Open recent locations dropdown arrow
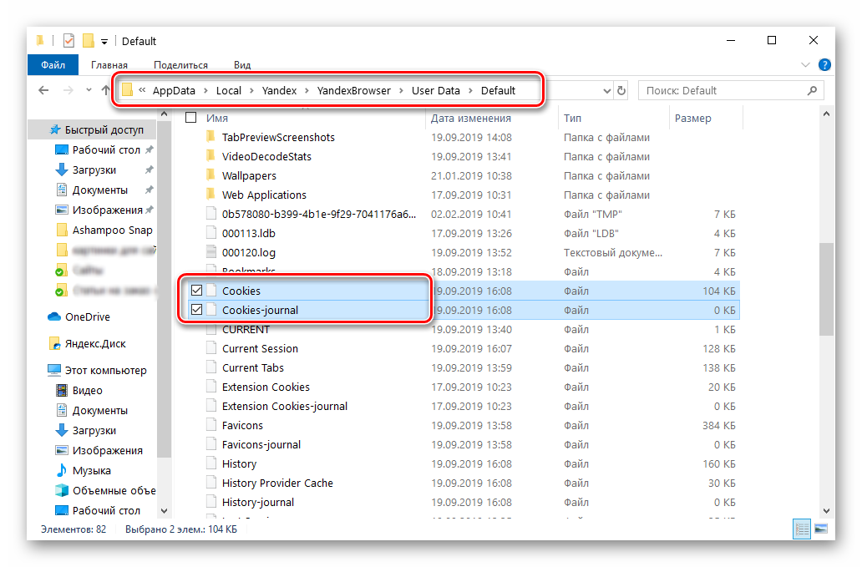Screen dimensions: 862x567 pos(89,91)
